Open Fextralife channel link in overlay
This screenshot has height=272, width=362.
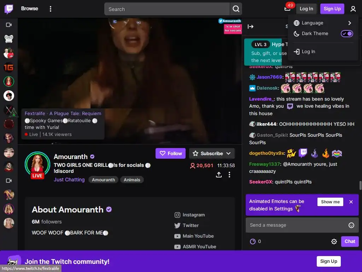pyautogui.click(x=35, y=114)
